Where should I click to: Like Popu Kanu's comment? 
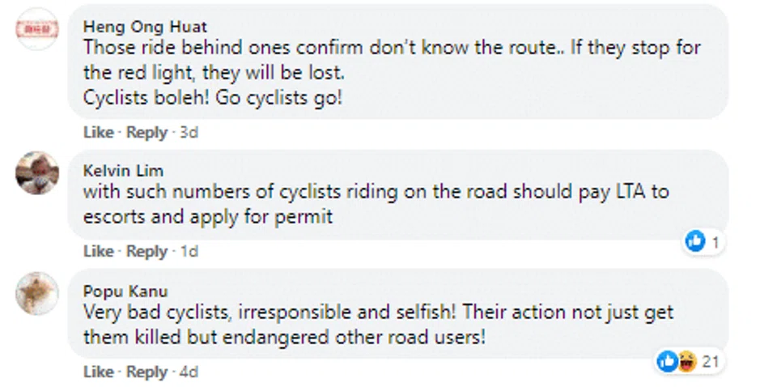point(98,372)
